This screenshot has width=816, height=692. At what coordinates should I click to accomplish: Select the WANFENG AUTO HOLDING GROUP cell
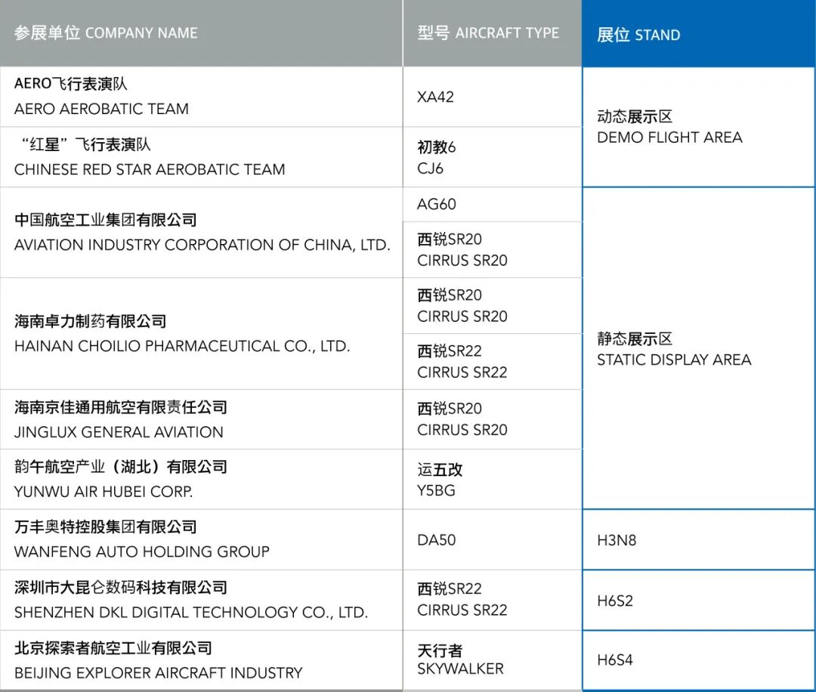(x=201, y=539)
